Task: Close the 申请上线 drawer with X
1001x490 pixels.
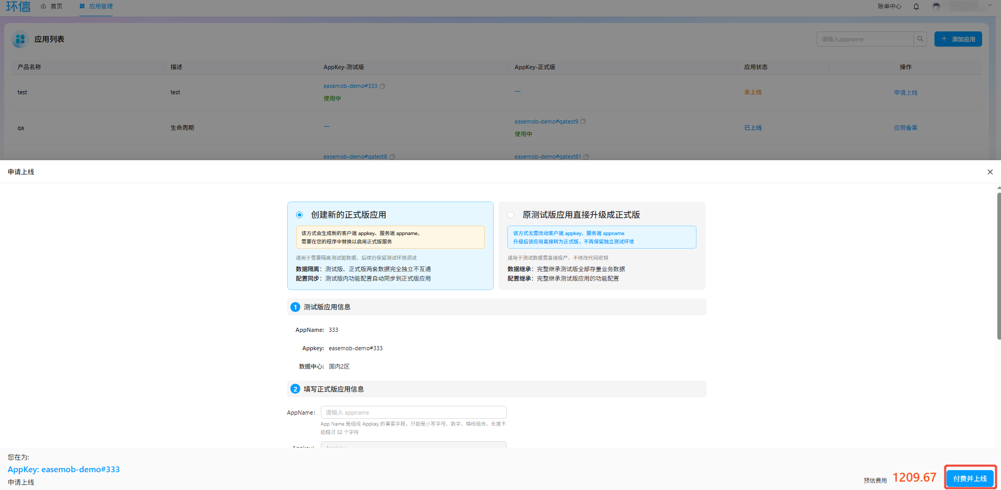Action: (x=990, y=172)
